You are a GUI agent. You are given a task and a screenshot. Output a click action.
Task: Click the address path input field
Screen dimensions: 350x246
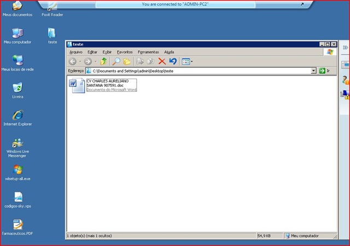coord(197,71)
